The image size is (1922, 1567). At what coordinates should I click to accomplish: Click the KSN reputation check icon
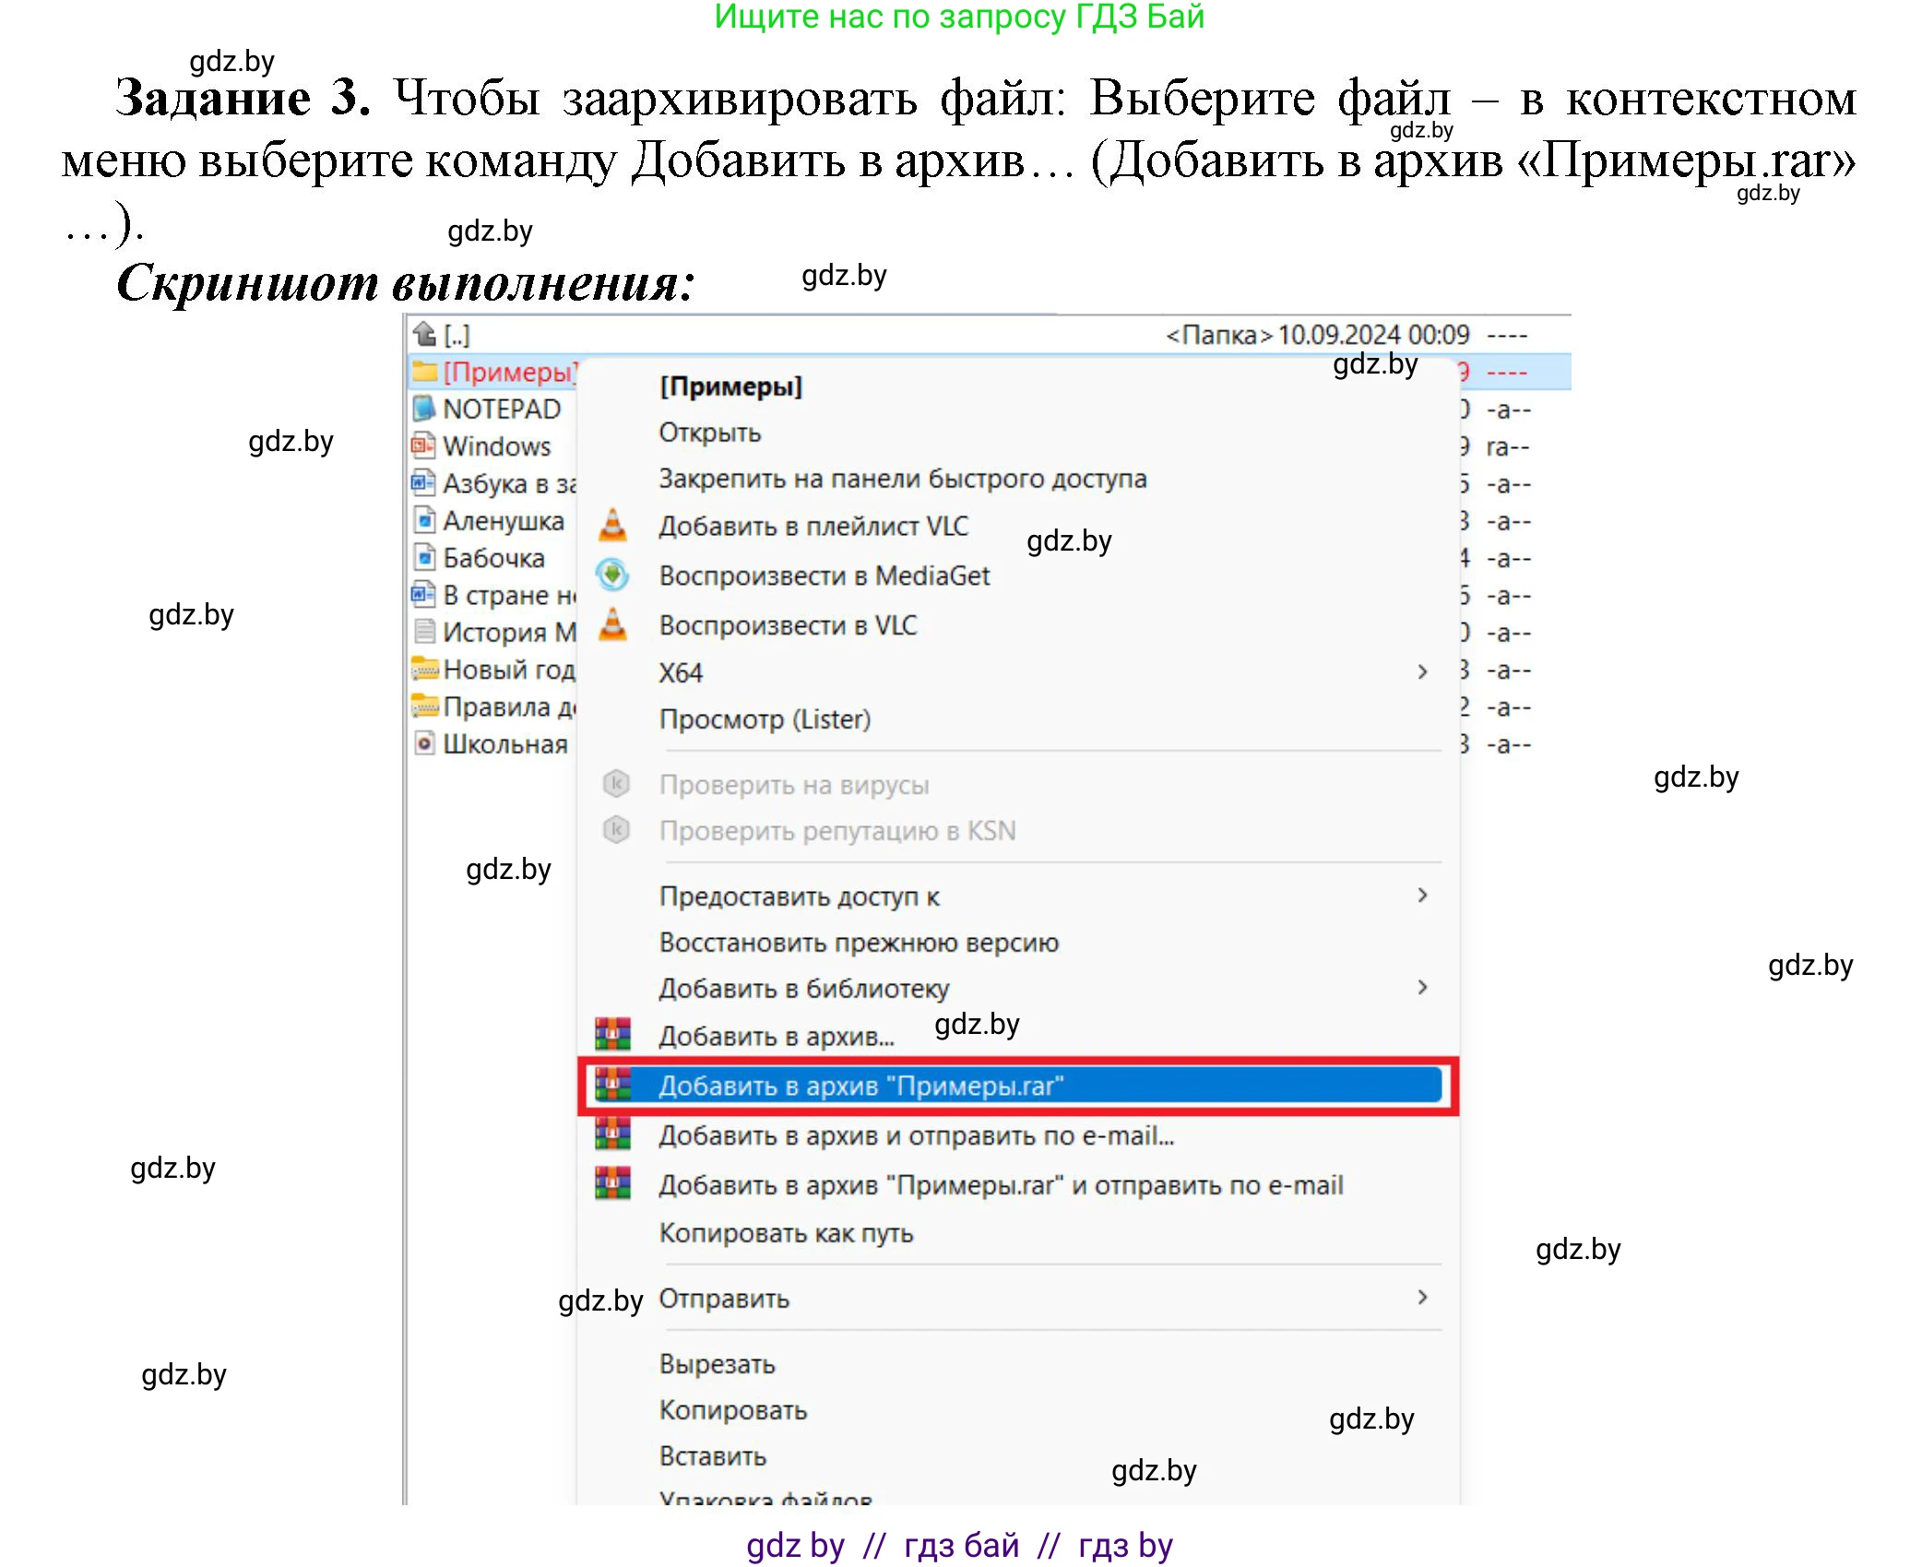tap(616, 829)
